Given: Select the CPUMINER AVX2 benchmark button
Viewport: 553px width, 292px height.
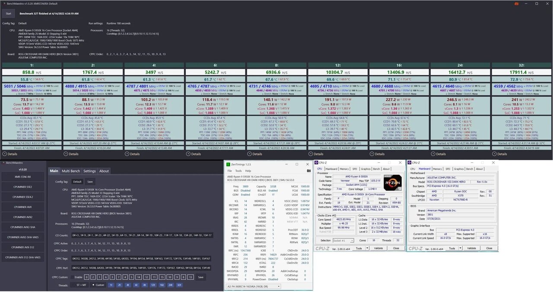Looking at the screenshot, I should pyautogui.click(x=23, y=217).
